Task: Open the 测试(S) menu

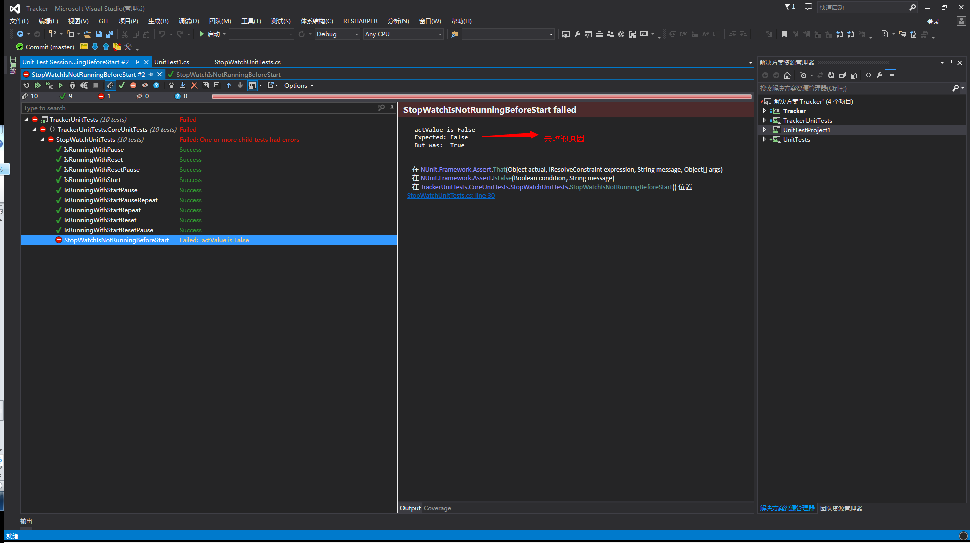Action: (x=281, y=21)
